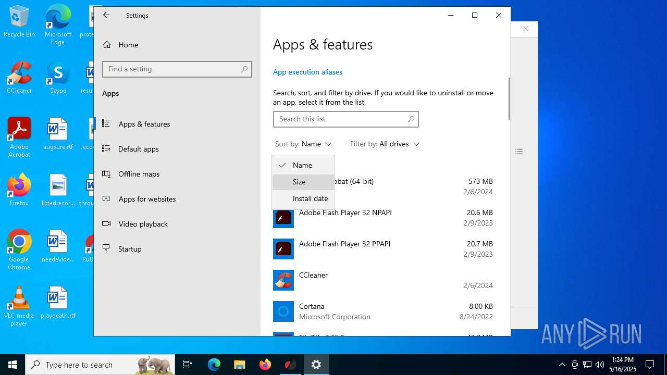The width and height of the screenshot is (667, 375).
Task: Expand the Sort by dropdown
Action: pos(303,144)
